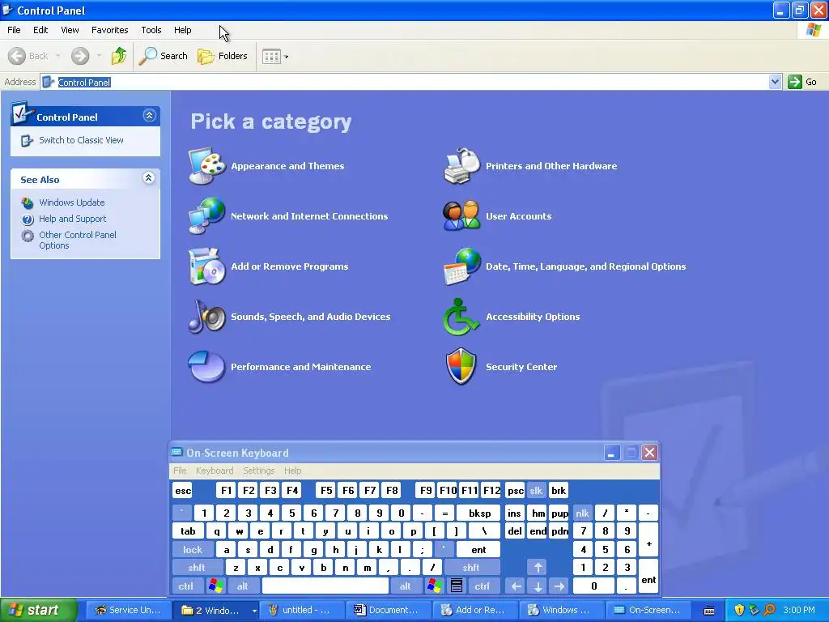Click the left Windows logo key on keyboard
The height and width of the screenshot is (622, 829).
[215, 586]
